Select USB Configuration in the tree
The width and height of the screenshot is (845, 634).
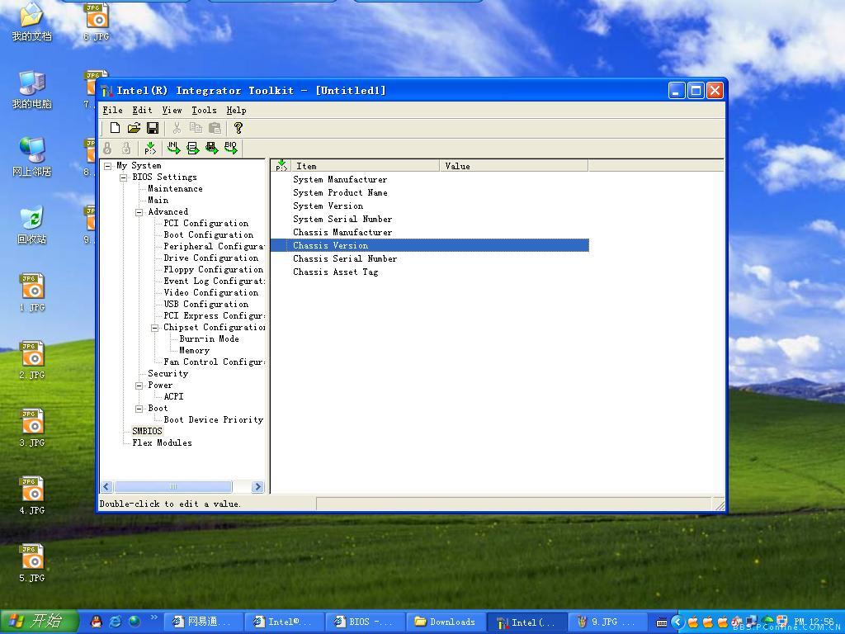pos(205,305)
